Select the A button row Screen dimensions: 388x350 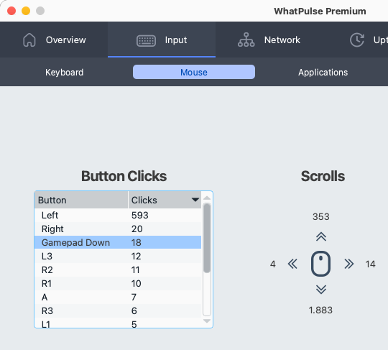[x=118, y=297]
